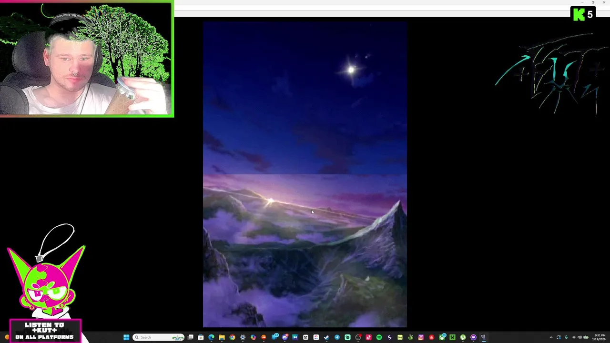The image size is (610, 343).
Task: Launch Minecraft from the taskbar
Action: click(452, 337)
